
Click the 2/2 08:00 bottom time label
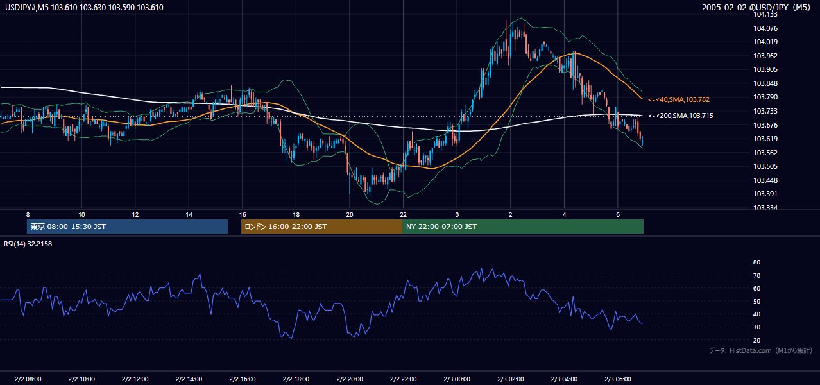click(28, 379)
